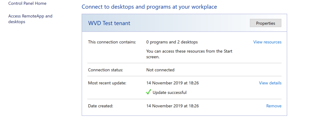Image resolution: width=335 pixels, height=137 pixels.
Task: Click the green Update successful checkmark icon
Action: point(148,92)
